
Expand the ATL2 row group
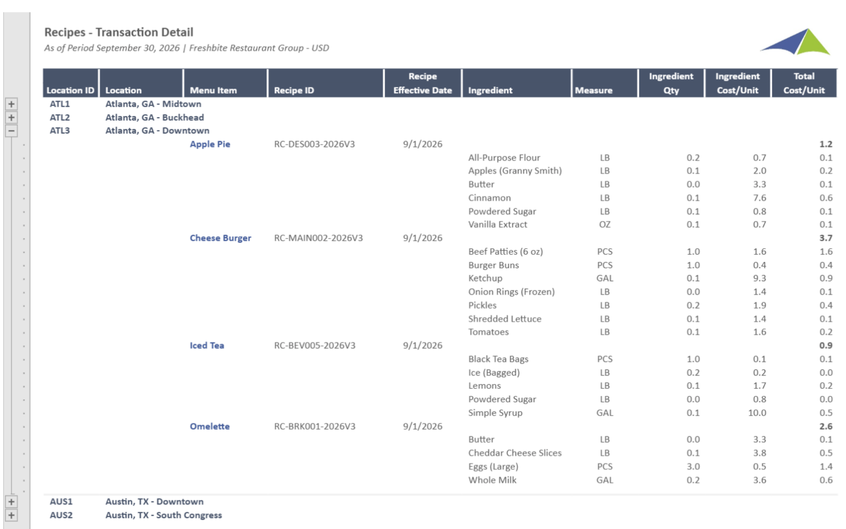(11, 118)
